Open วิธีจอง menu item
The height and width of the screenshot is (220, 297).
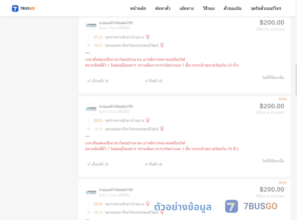[x=208, y=8]
